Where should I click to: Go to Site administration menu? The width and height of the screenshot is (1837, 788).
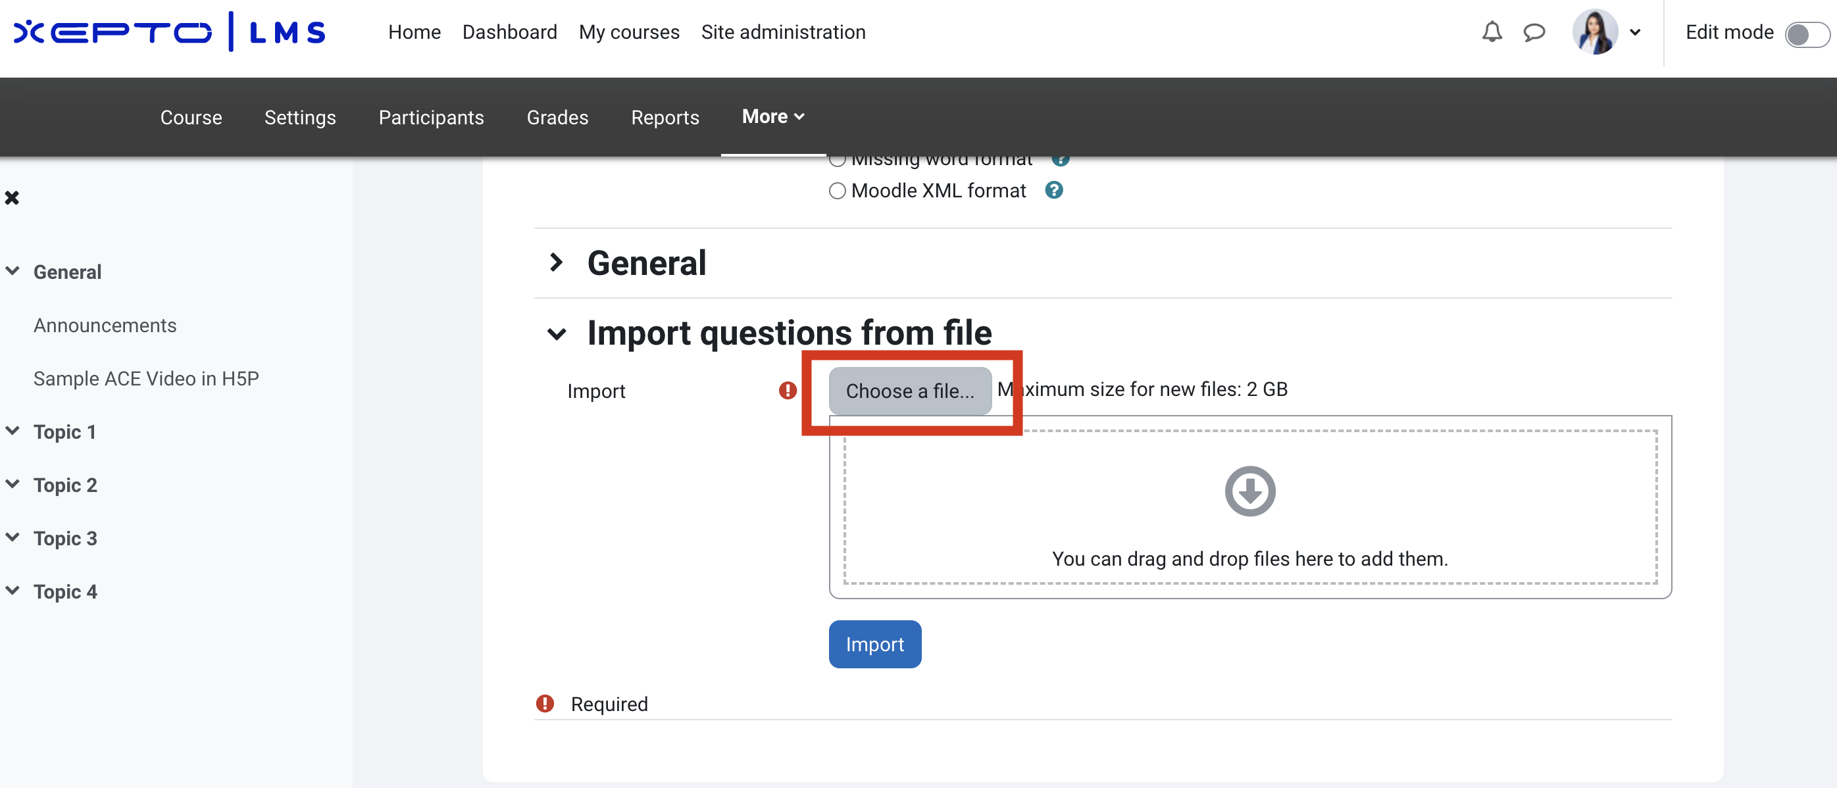782,32
